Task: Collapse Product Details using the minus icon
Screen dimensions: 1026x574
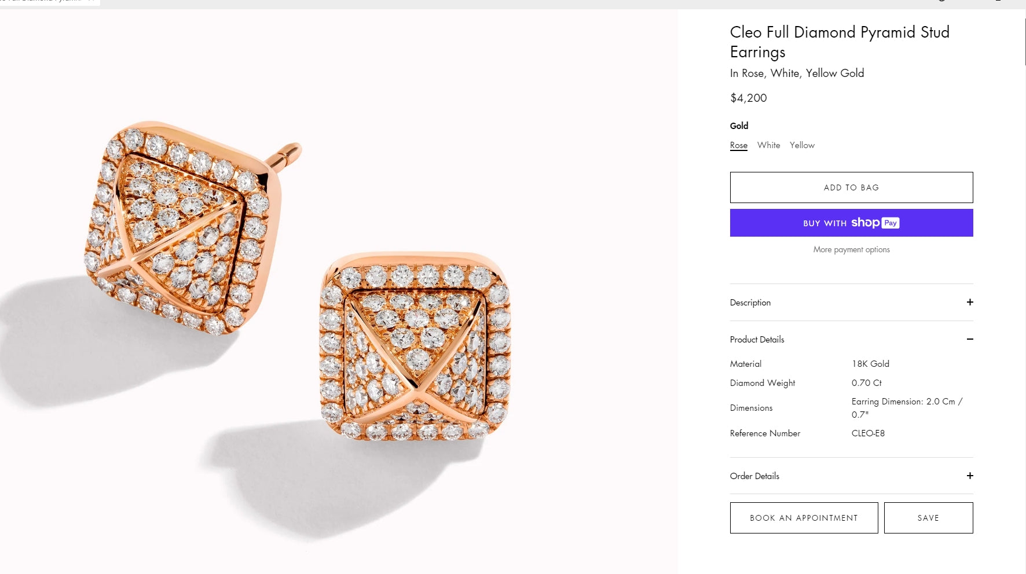Action: coord(970,339)
